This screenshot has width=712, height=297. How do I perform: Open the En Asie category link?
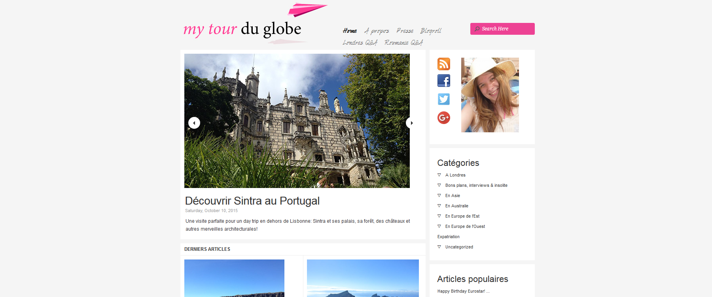453,195
